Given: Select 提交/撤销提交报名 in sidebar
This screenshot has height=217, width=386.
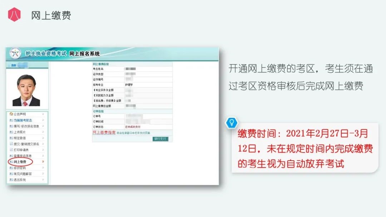Looking at the screenshot, I should coord(26,144).
